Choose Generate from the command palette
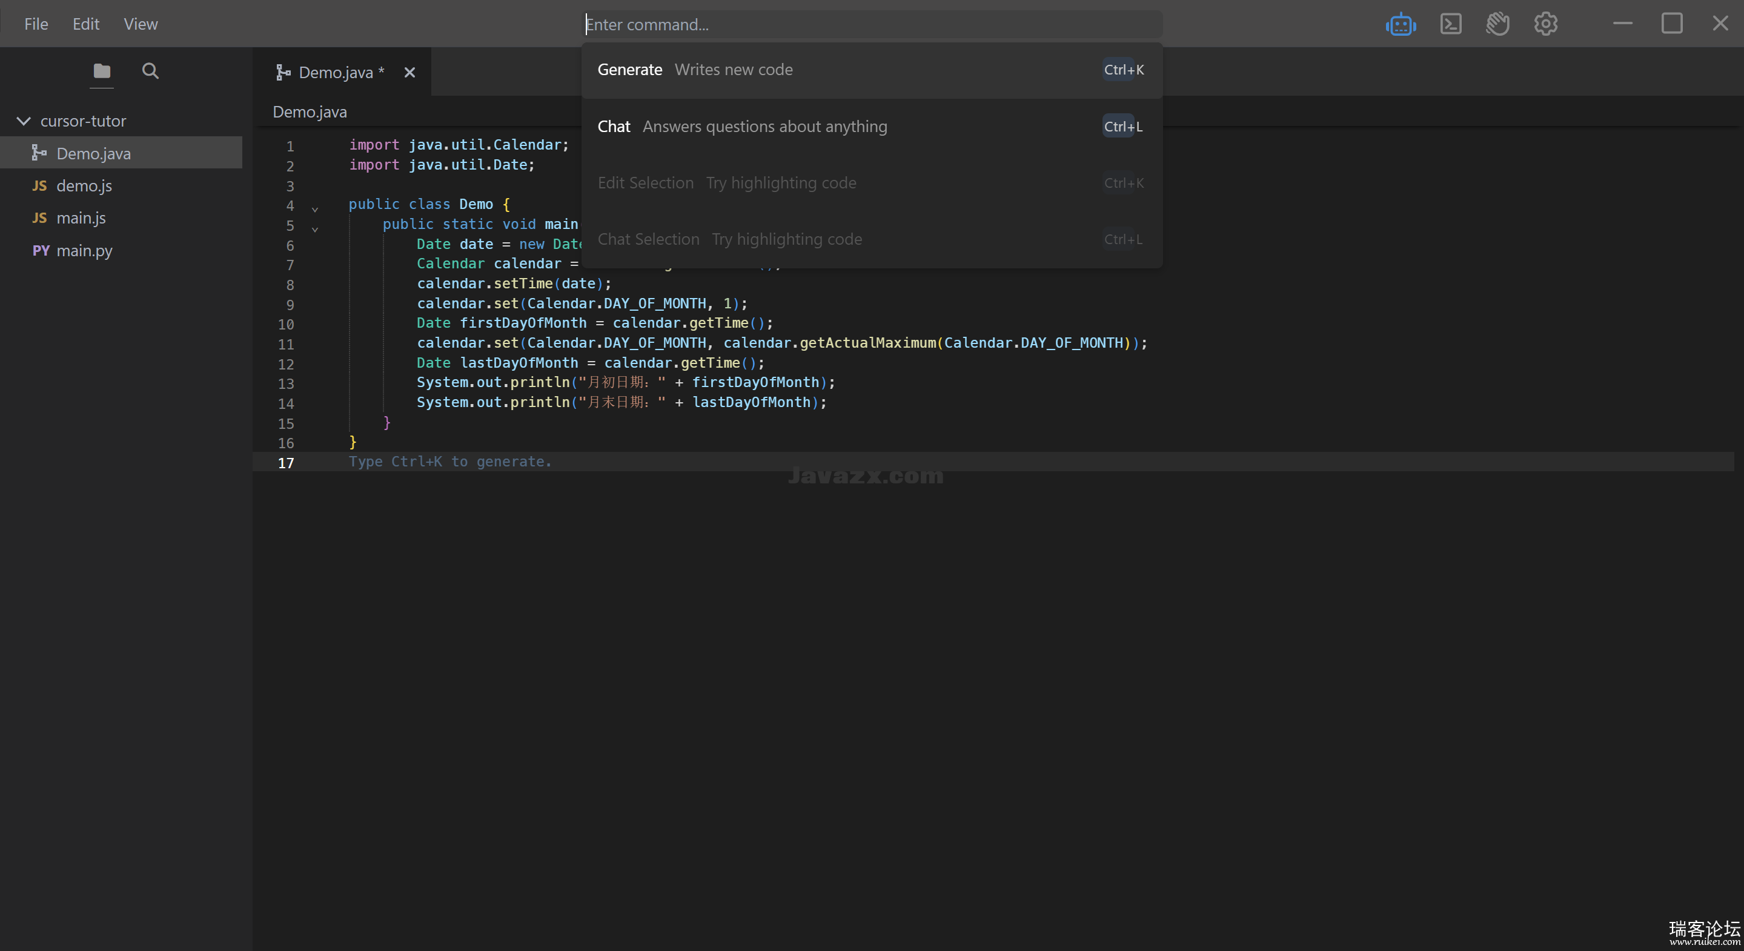 872,70
